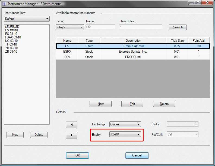Select FDAX 03-10 in the instrument list
This screenshot has height=166, width=215.
(x=13, y=37)
